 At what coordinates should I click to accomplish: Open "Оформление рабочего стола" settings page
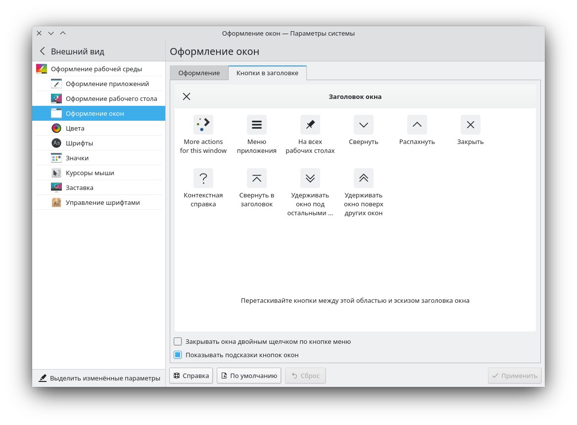tap(98, 98)
